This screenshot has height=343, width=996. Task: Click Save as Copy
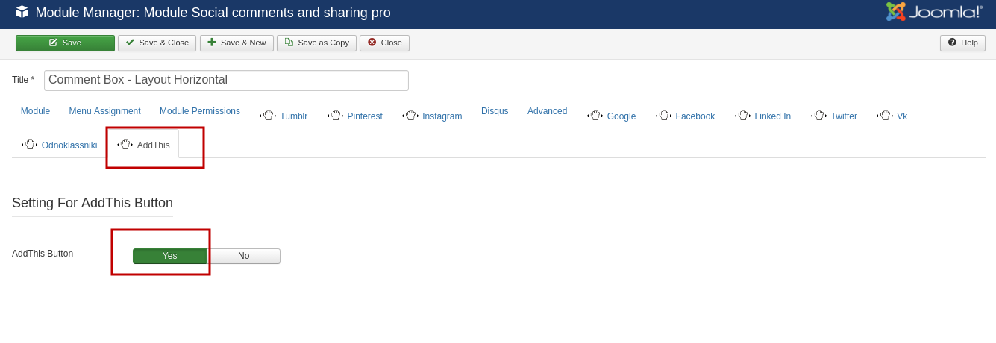click(316, 43)
